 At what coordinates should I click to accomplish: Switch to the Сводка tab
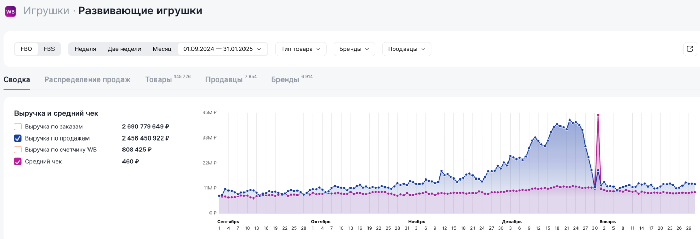pos(16,79)
